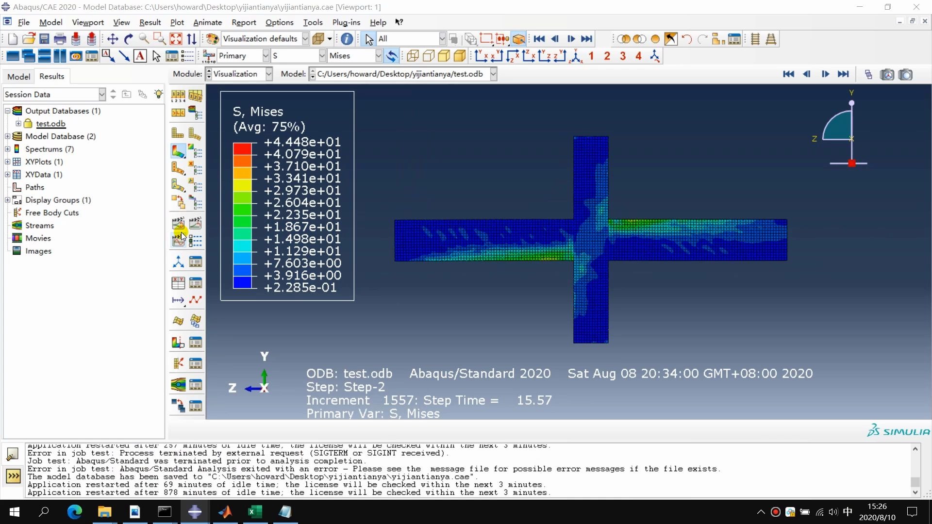This screenshot has height=524, width=932.
Task: Click the Save Model Database icon
Action: tap(44, 39)
